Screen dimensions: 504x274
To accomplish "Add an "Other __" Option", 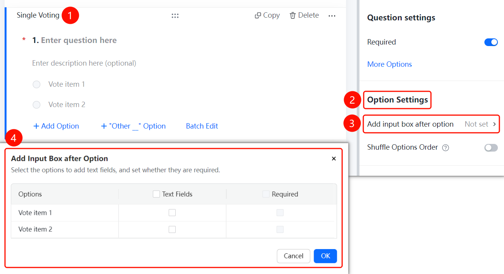I will [x=133, y=126].
